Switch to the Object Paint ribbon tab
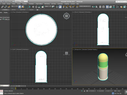Viewport: 127px width, 95px height. [x=22, y=10]
